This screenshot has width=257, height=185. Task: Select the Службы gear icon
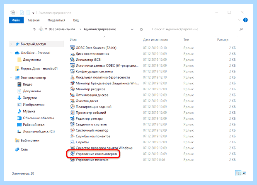tap(72, 142)
